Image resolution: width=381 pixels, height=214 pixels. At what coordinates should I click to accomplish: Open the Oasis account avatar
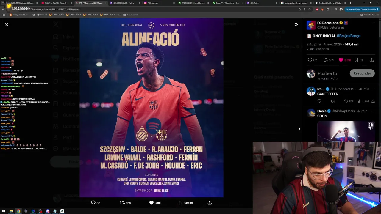(311, 113)
